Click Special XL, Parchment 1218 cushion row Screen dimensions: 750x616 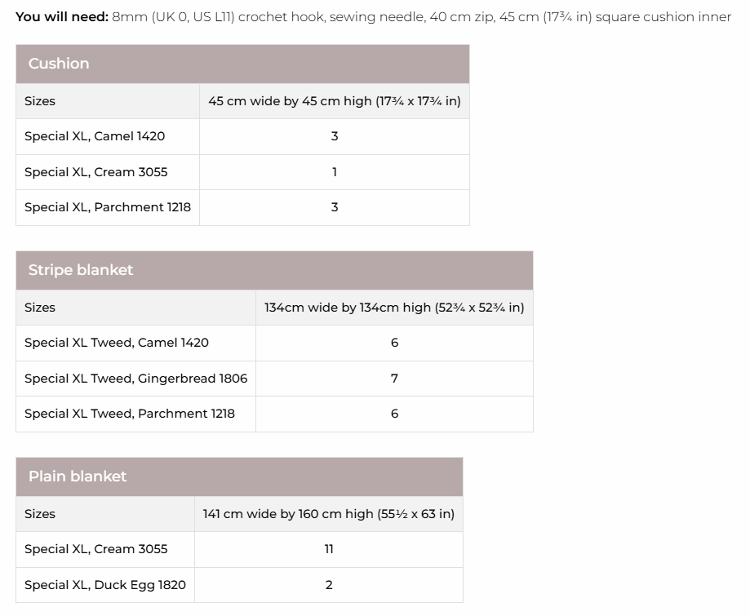(x=108, y=207)
